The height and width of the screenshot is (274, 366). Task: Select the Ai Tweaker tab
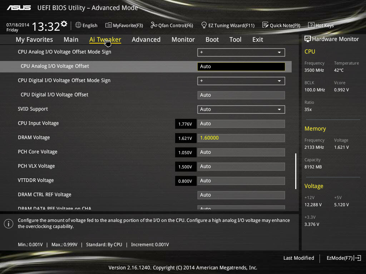[x=105, y=40]
